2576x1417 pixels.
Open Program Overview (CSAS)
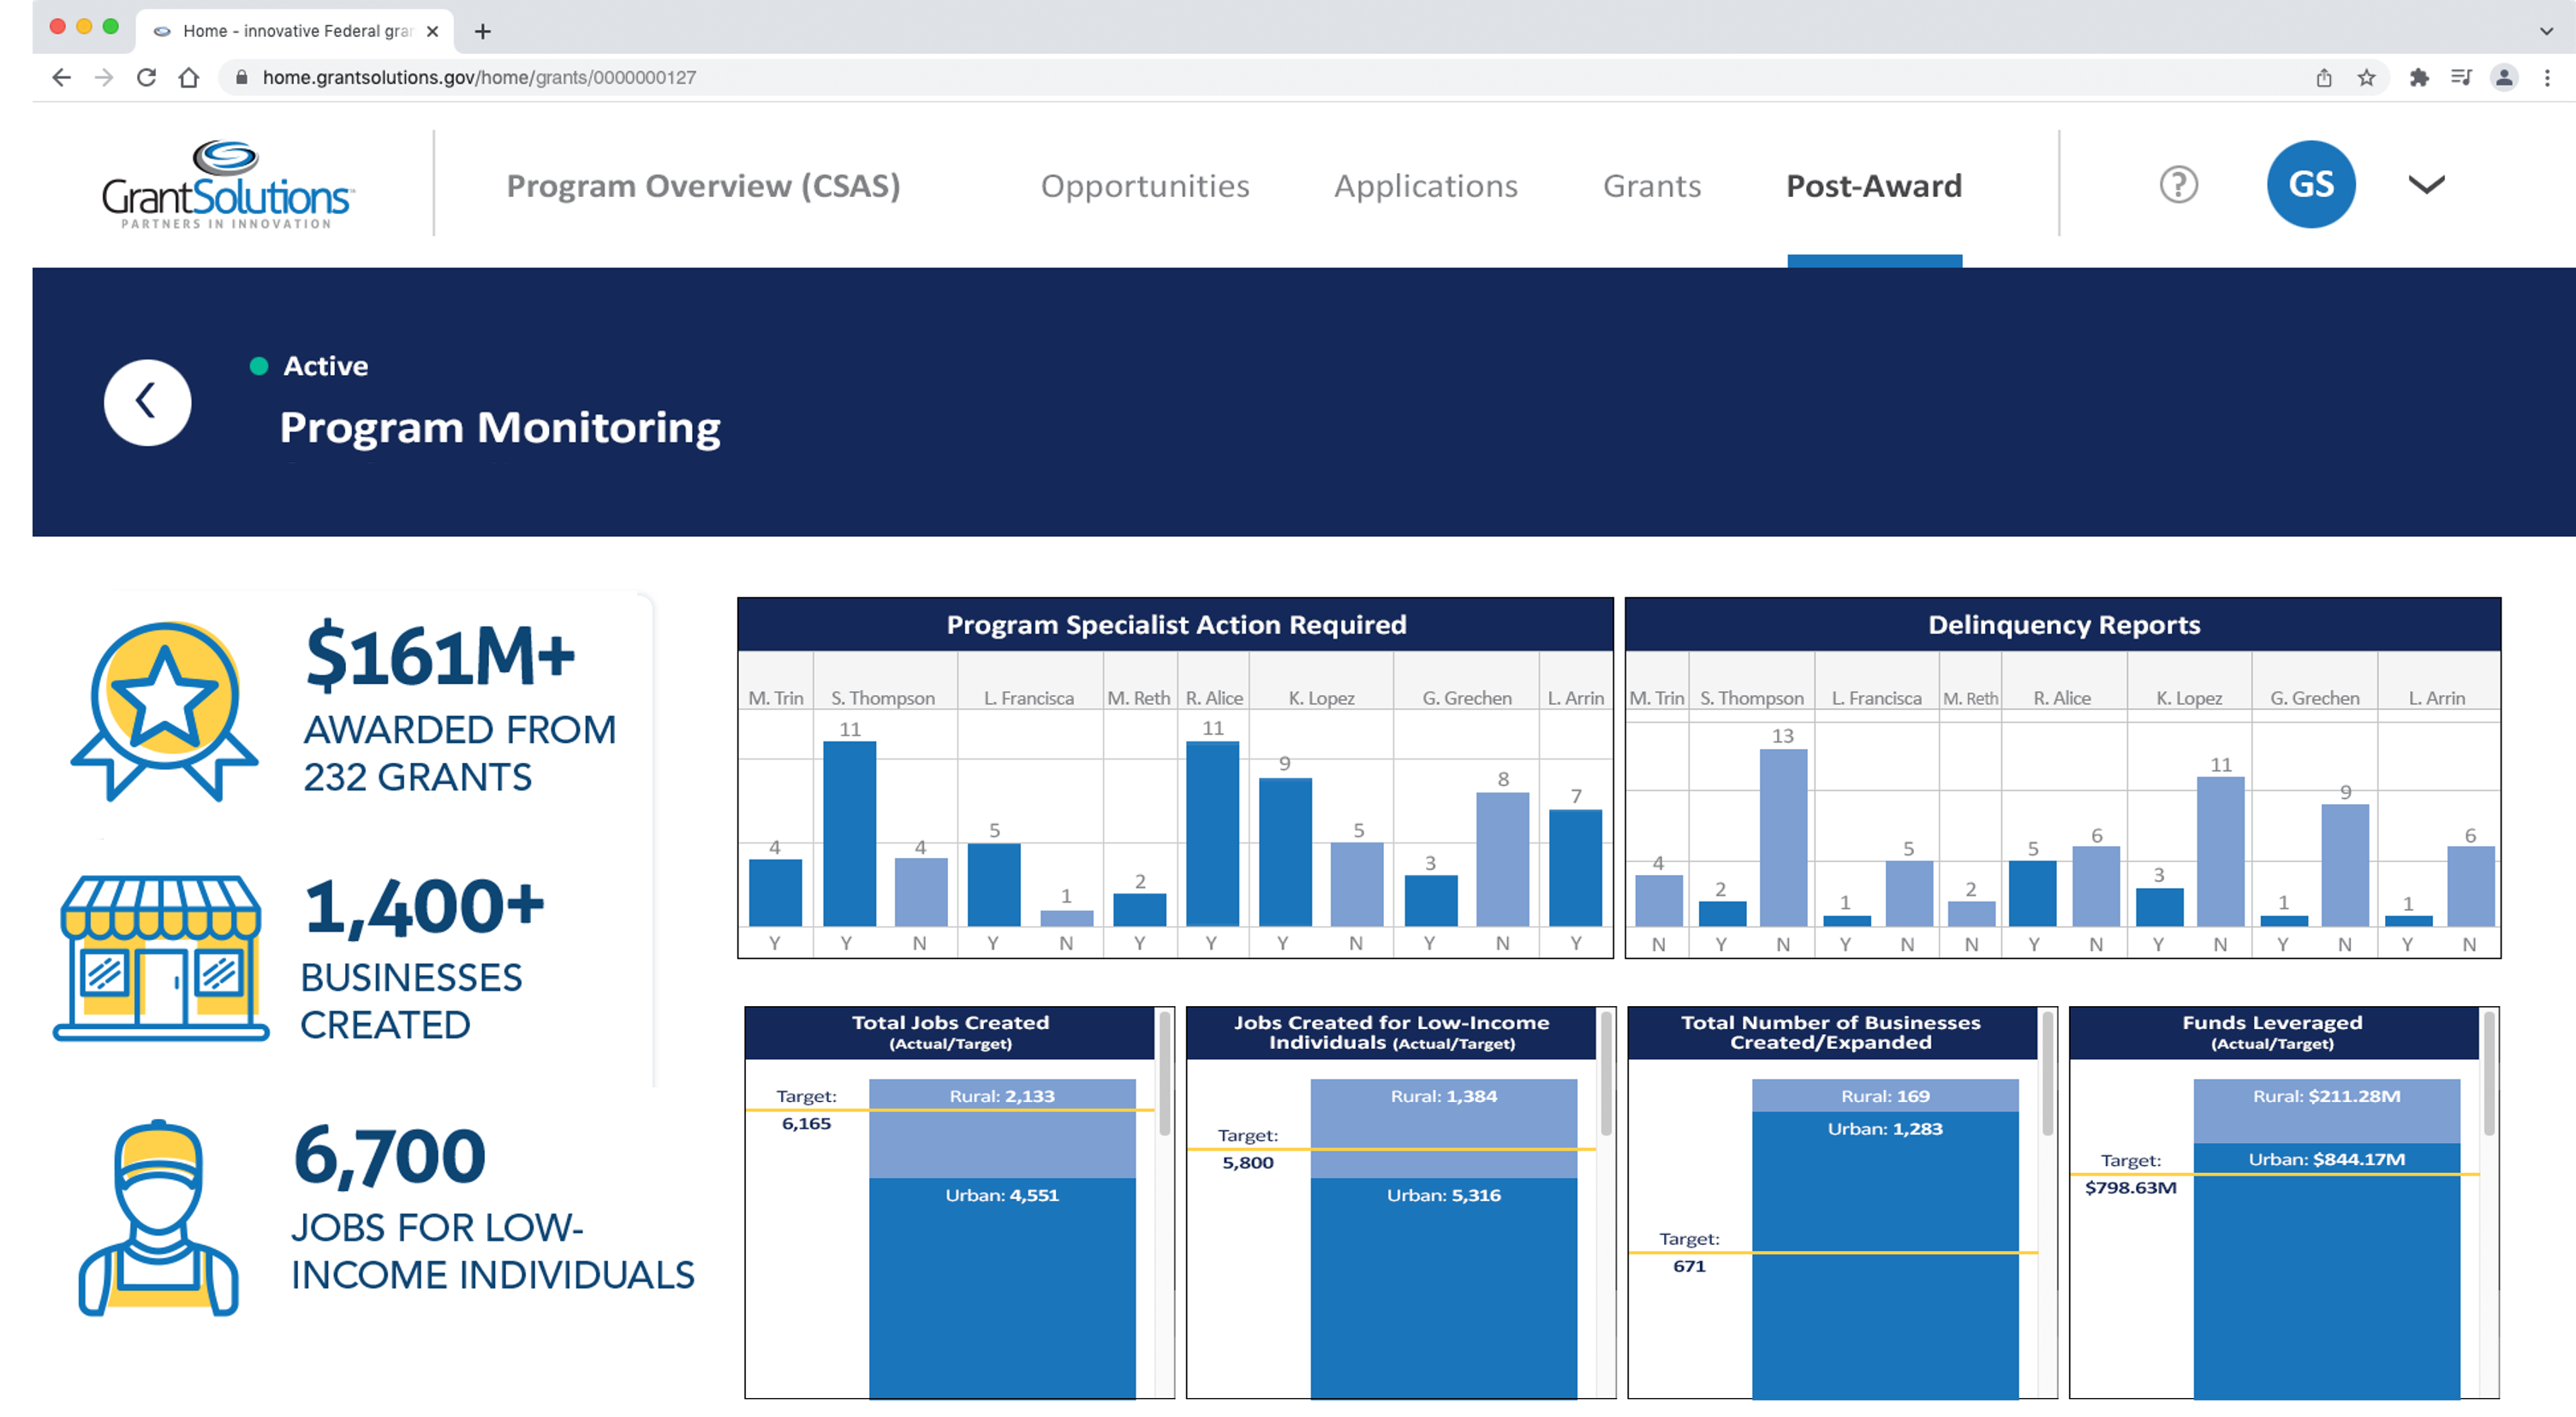pos(703,185)
